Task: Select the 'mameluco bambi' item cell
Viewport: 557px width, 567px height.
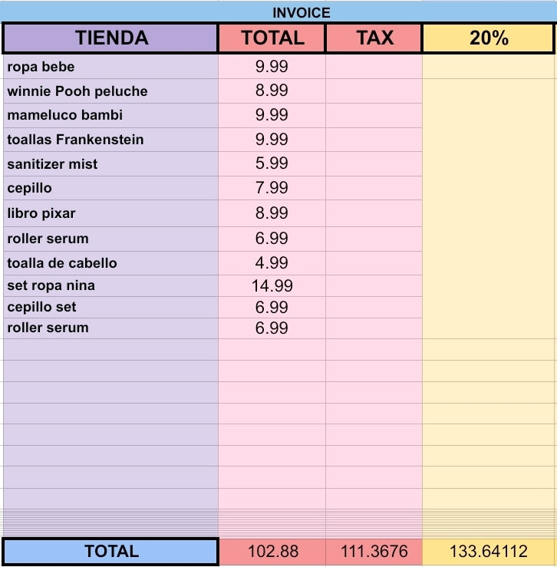Action: pos(110,115)
